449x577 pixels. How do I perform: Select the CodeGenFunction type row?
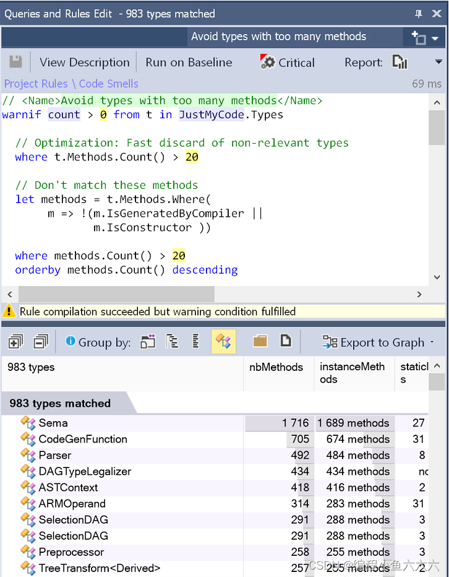click(x=215, y=439)
